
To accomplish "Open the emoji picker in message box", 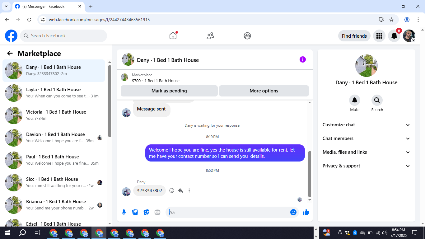I will pyautogui.click(x=293, y=212).
